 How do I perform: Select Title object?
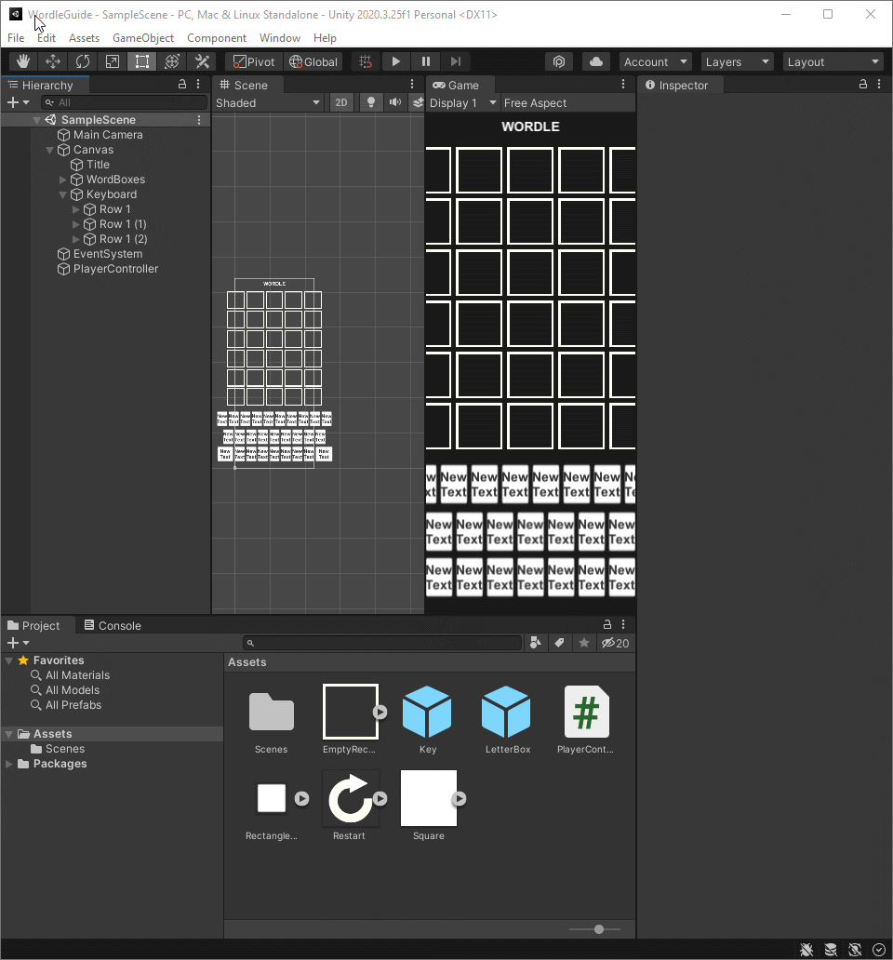tap(98, 165)
